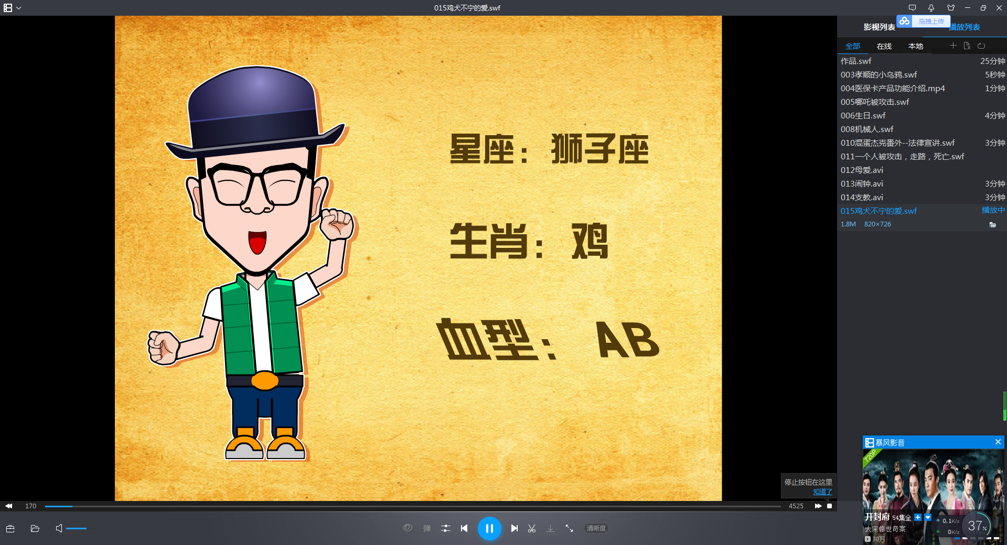
Task: Select the 本地 filter tab
Action: 915,46
